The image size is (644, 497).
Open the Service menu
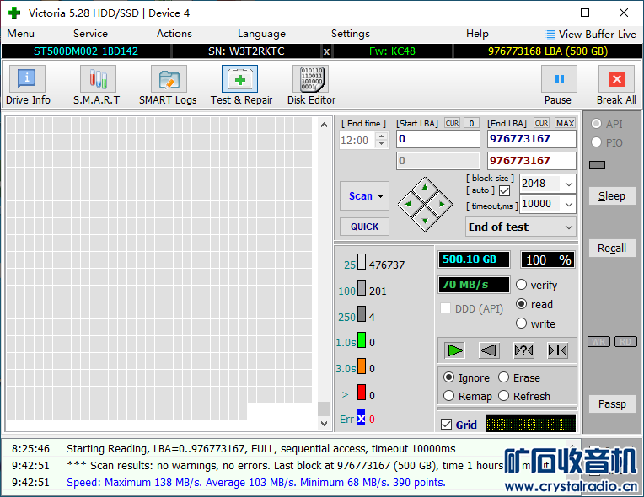click(90, 34)
